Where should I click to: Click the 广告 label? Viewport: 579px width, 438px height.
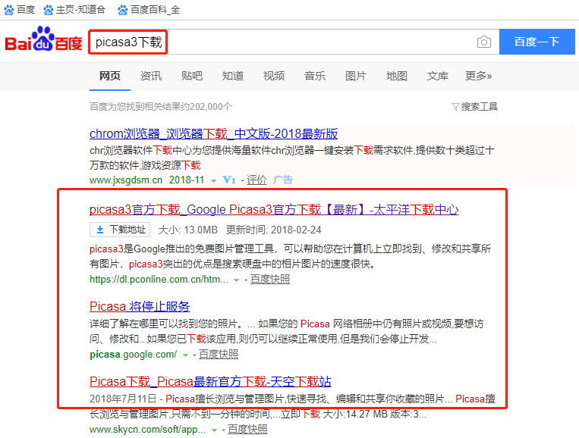click(x=283, y=180)
